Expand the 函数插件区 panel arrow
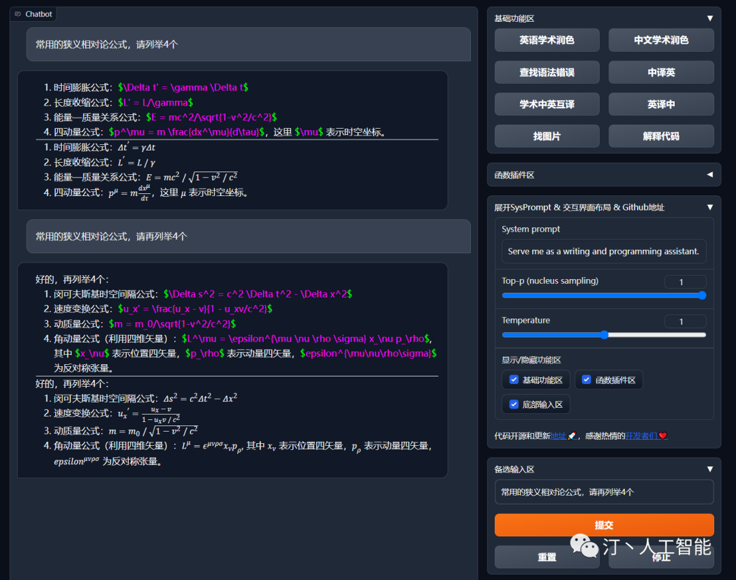This screenshot has height=580, width=736. tap(709, 175)
